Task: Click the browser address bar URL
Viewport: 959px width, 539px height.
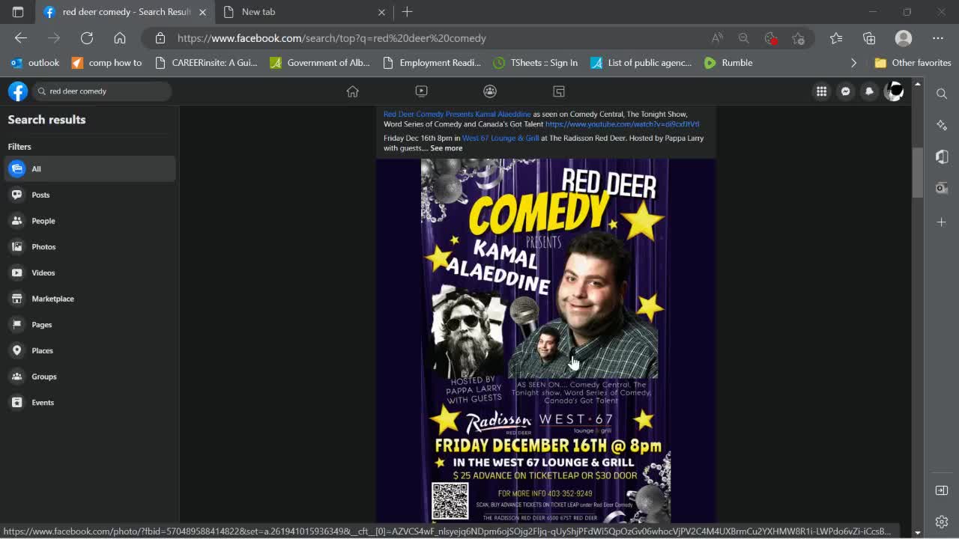Action: [x=332, y=38]
